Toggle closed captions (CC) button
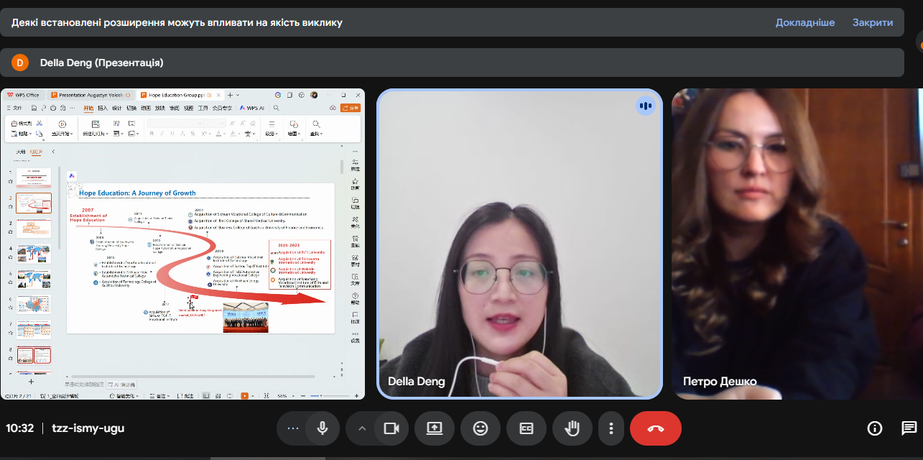This screenshot has width=923, height=460. 527,428
